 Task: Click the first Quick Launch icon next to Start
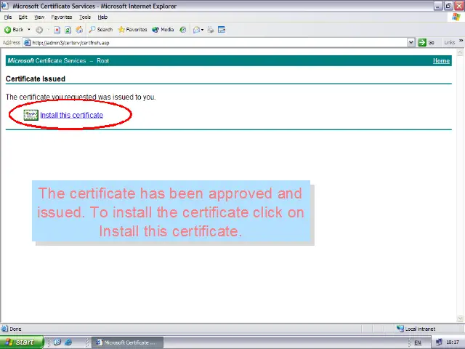tap(57, 342)
